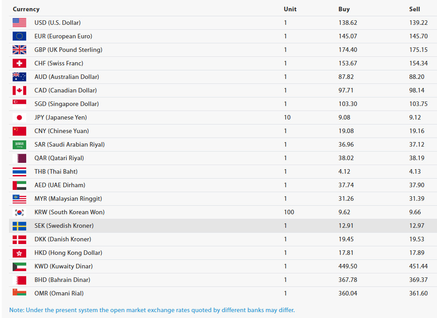The image size is (437, 318).
Task: Click the Hong Kong Dollar flag icon
Action: (19, 253)
